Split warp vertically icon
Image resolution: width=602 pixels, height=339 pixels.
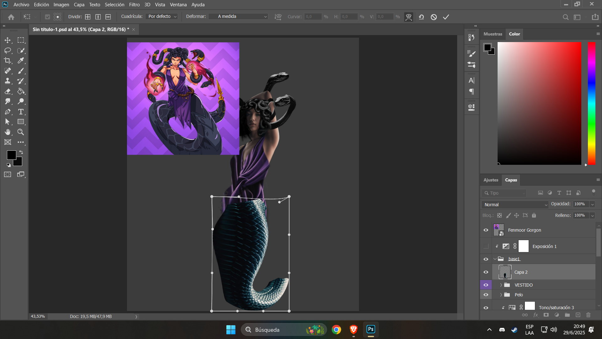[98, 17]
